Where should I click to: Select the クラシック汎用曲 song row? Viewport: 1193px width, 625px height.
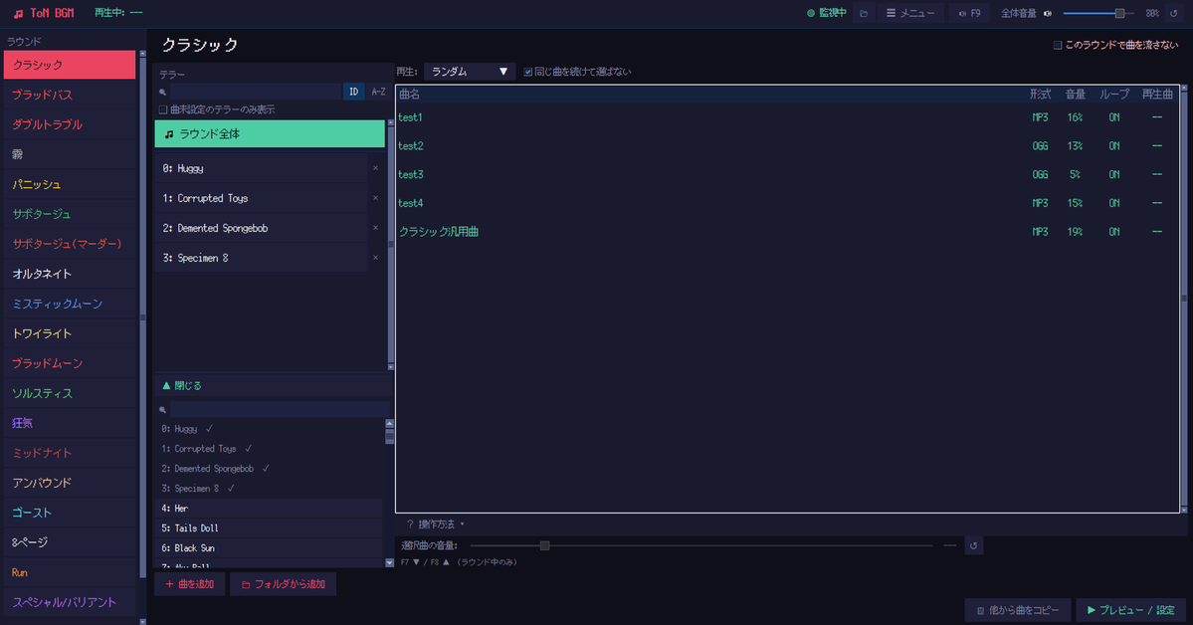click(x=787, y=232)
